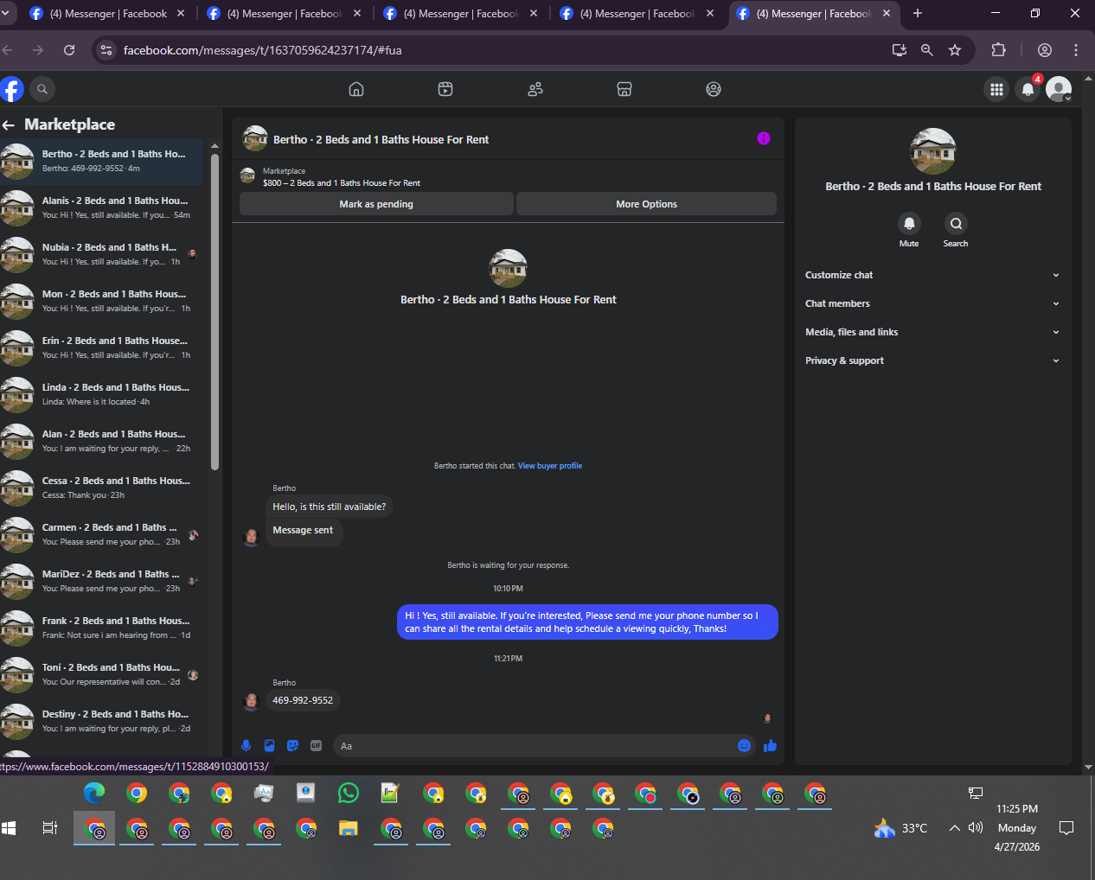Reload the page
This screenshot has width=1095, height=880.
coord(69,50)
